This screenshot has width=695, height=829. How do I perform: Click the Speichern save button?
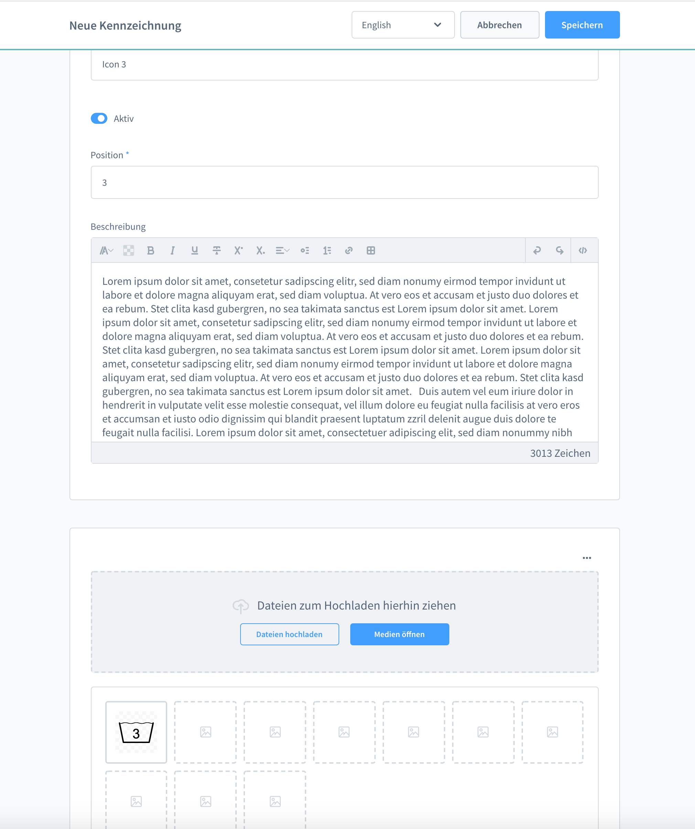coord(582,25)
